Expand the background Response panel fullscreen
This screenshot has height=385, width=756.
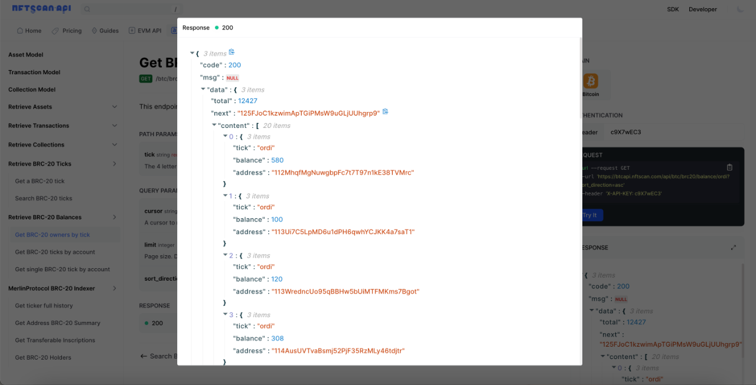(x=734, y=248)
